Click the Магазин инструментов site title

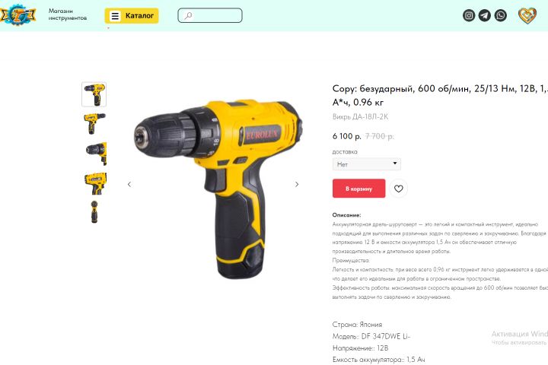pyautogui.click(x=68, y=14)
